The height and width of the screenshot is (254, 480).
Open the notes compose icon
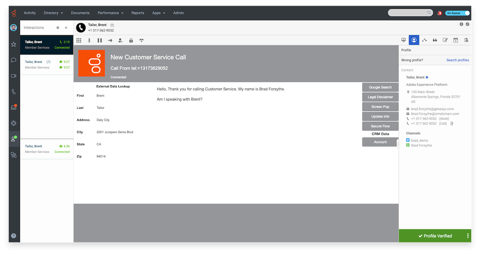point(445,40)
